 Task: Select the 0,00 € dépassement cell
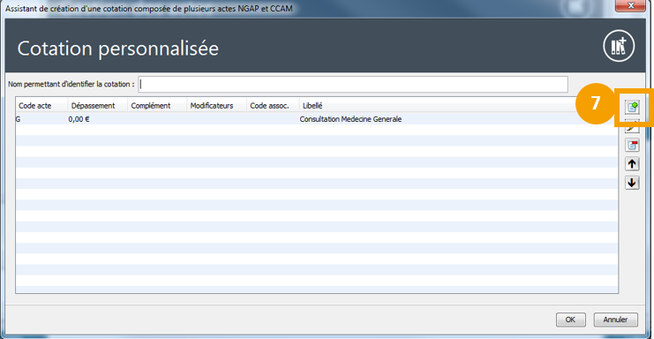point(79,119)
